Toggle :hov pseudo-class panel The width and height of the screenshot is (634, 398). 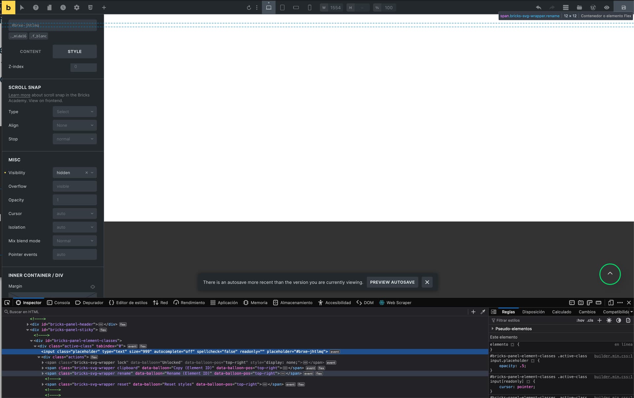pyautogui.click(x=580, y=320)
